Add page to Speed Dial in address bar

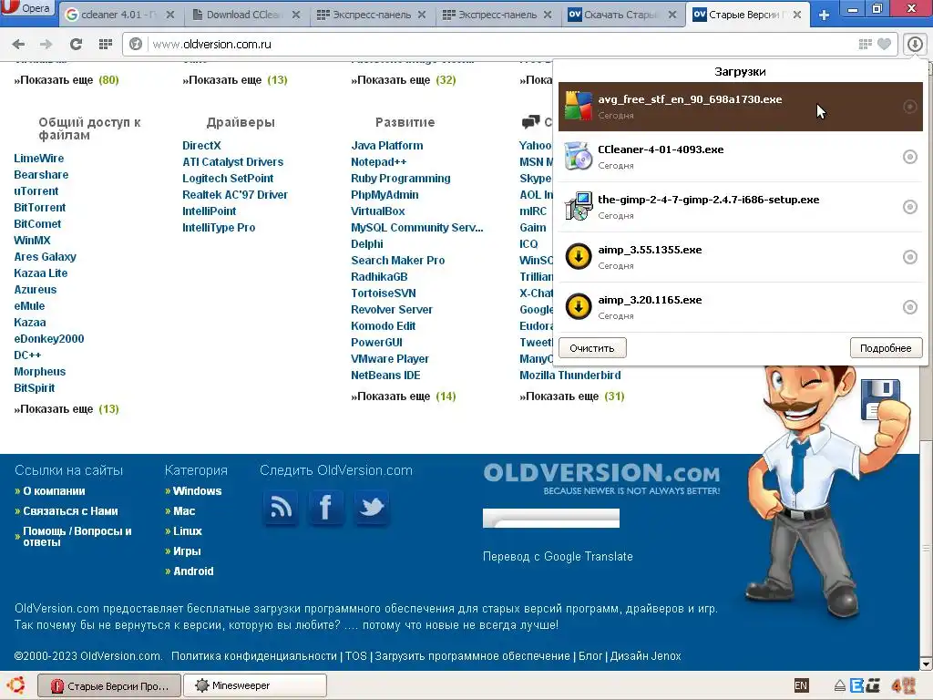[x=866, y=44]
